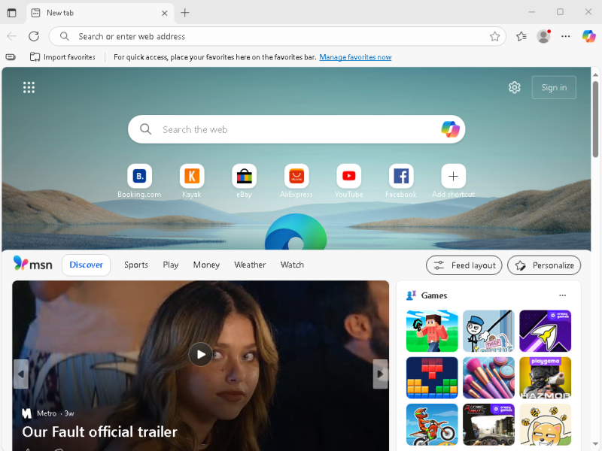Open the tab actions menu icon
The width and height of the screenshot is (602, 451).
pos(11,13)
